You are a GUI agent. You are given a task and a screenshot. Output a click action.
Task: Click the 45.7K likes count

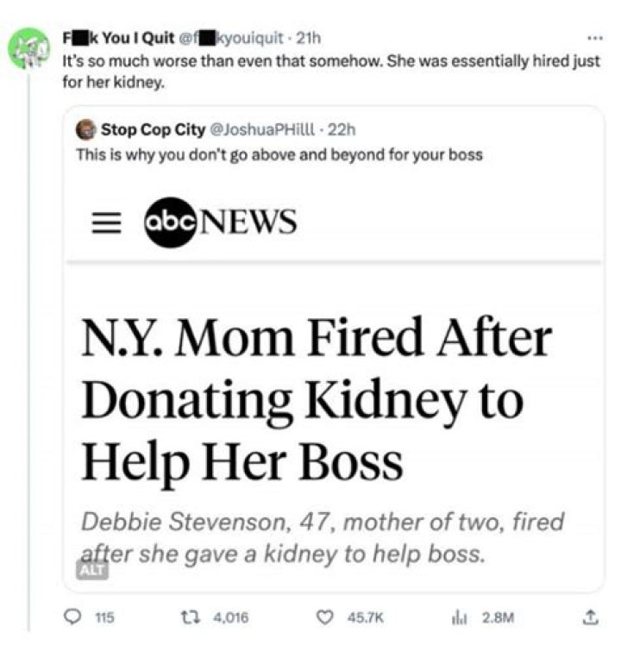pyautogui.click(x=366, y=617)
